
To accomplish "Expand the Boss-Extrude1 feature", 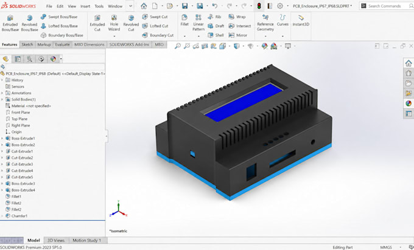I will pos(2,138).
